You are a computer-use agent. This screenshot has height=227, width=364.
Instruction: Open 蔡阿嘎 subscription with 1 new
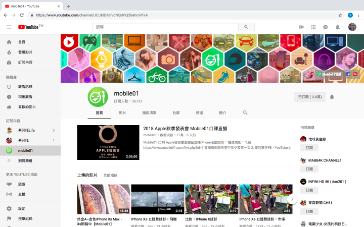click(x=30, y=140)
